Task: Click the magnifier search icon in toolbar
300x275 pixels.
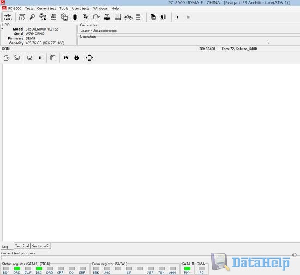Action: [32, 17]
